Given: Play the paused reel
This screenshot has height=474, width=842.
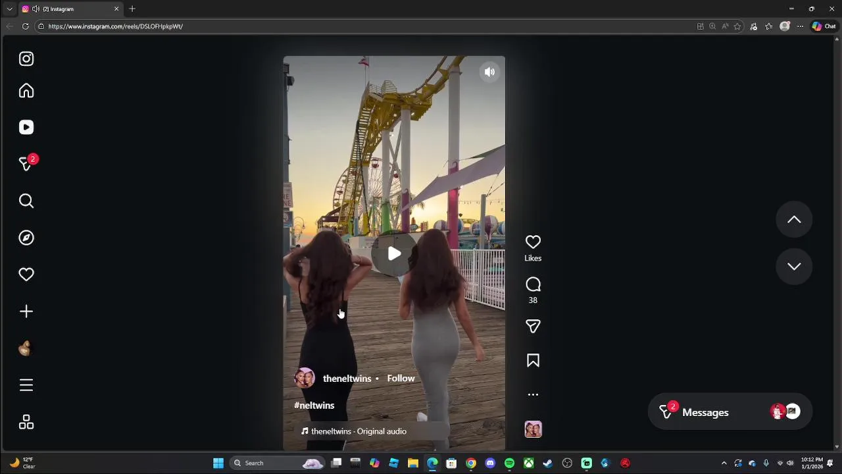Looking at the screenshot, I should click(394, 253).
